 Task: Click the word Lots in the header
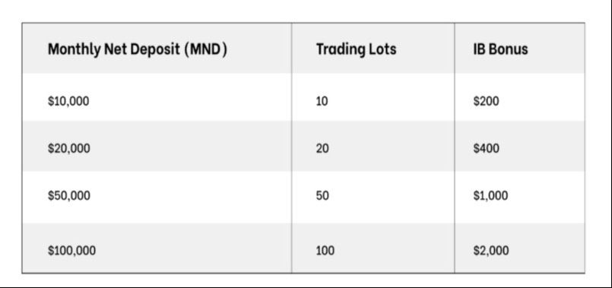(382, 49)
